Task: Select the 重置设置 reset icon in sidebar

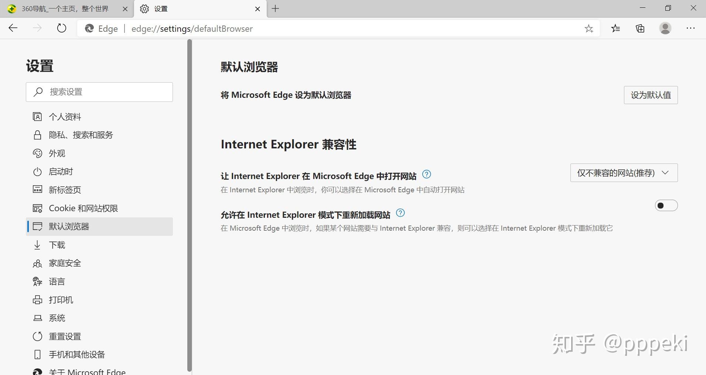Action: coord(37,336)
